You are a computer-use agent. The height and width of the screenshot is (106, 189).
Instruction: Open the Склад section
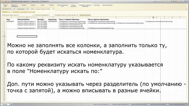click(42, 5)
